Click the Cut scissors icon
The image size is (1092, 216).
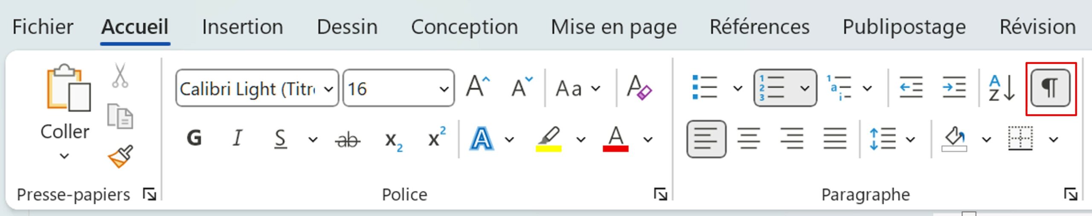(x=120, y=76)
